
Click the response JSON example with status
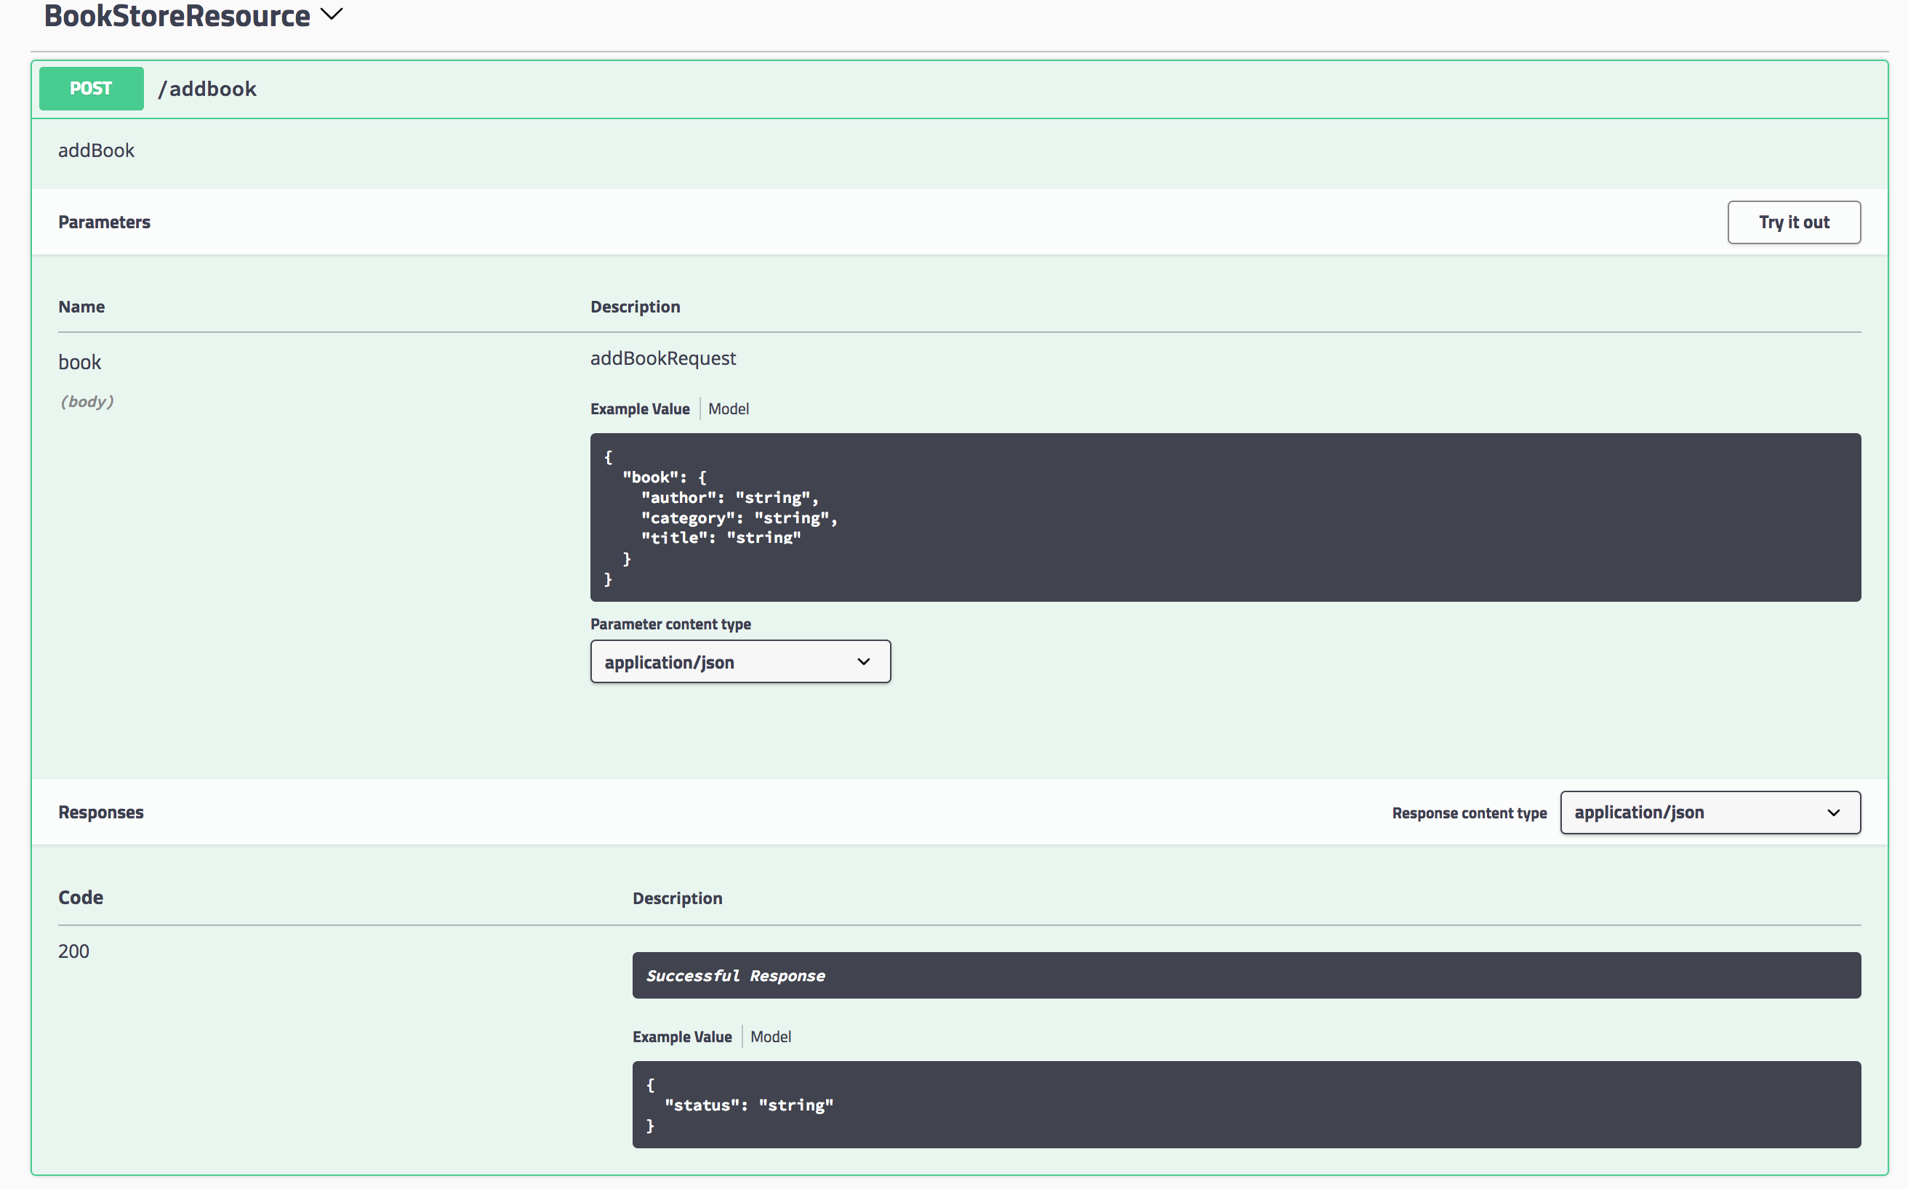coord(1246,1104)
